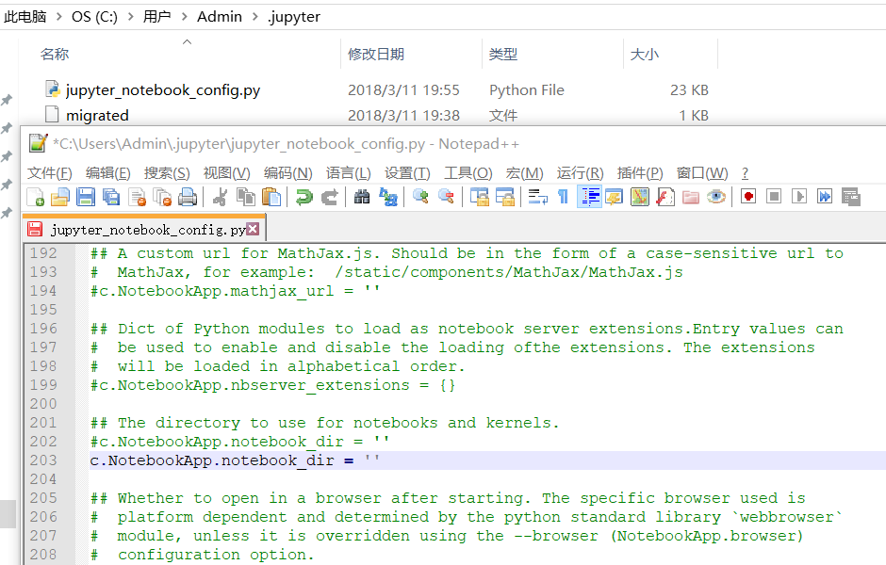This screenshot has width=886, height=565.
Task: Click the Save All toolbar icon
Action: tap(111, 197)
